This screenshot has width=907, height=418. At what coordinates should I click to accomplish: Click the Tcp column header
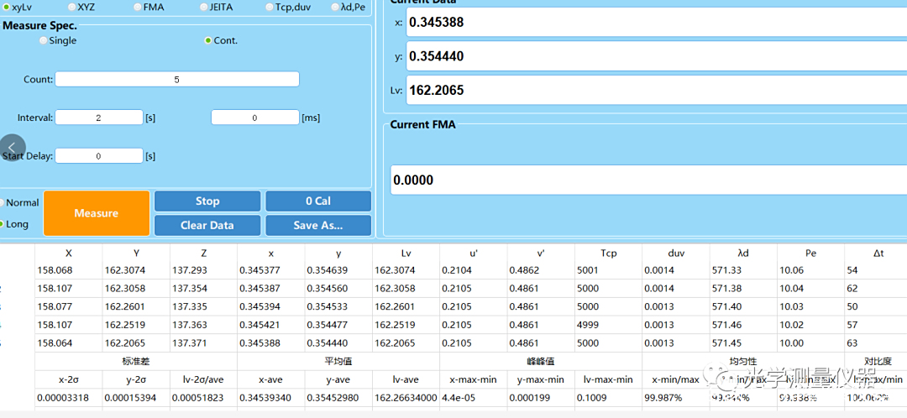click(x=608, y=253)
